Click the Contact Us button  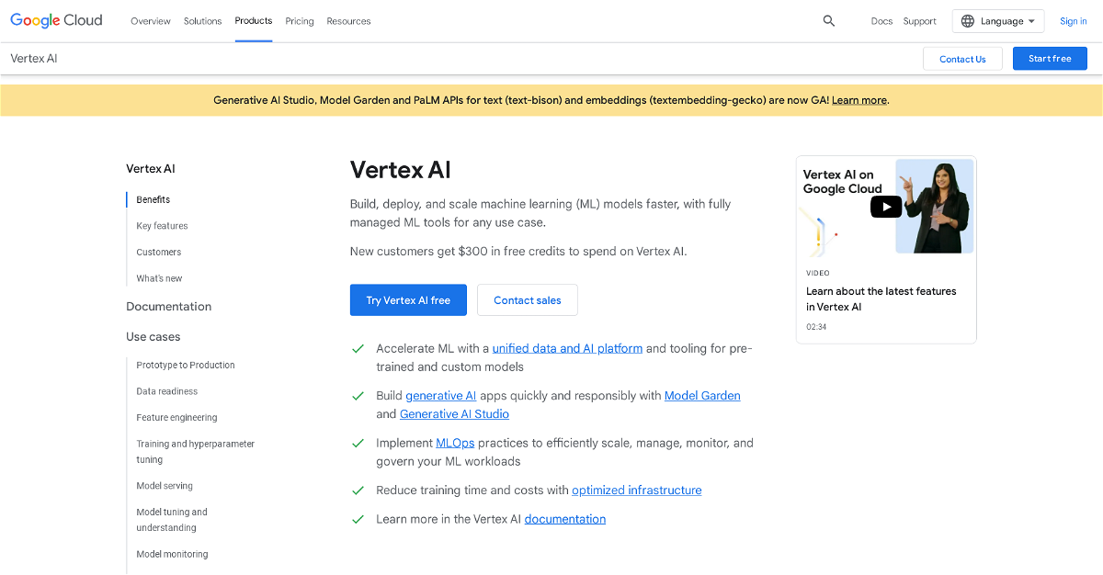click(961, 59)
